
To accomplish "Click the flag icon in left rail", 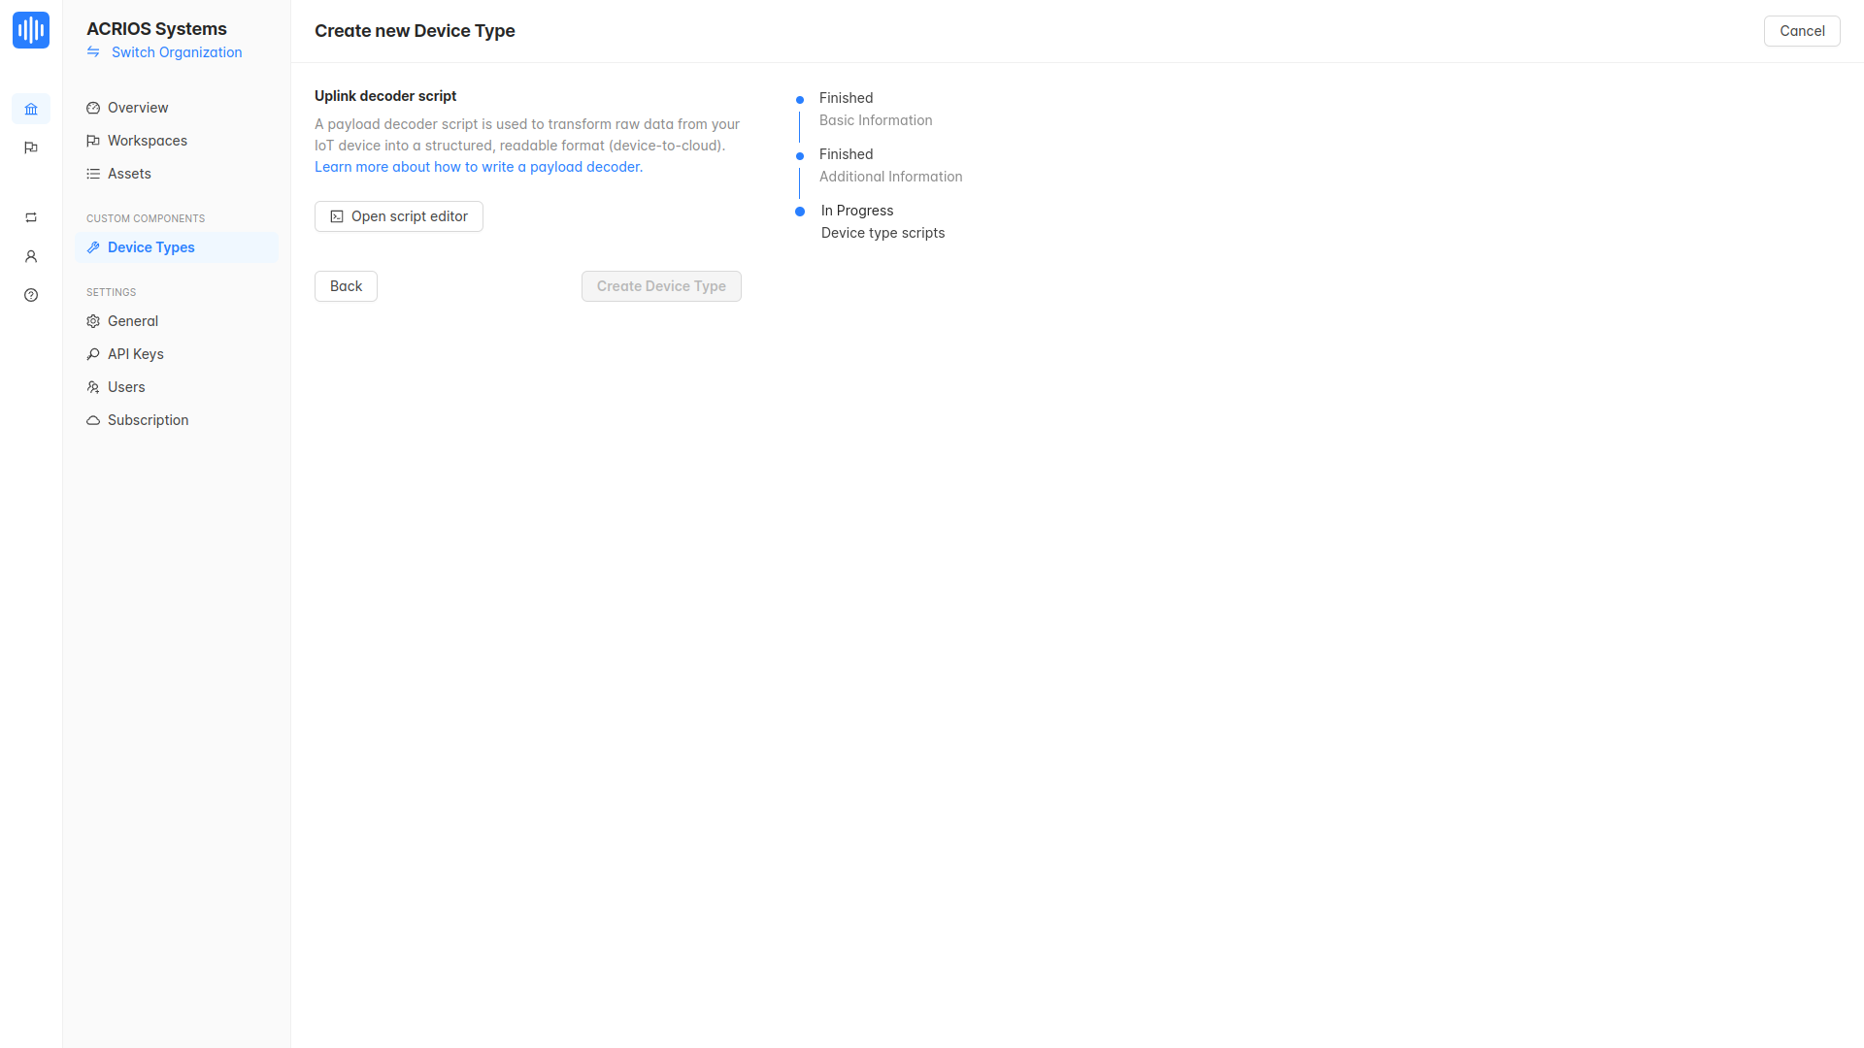I will point(31,147).
